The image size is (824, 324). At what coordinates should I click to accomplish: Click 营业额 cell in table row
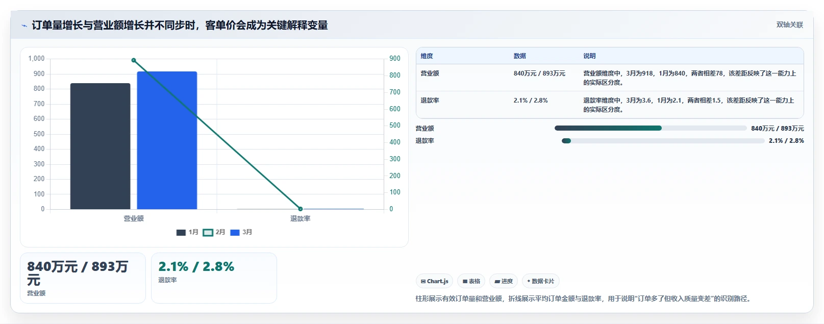point(430,73)
